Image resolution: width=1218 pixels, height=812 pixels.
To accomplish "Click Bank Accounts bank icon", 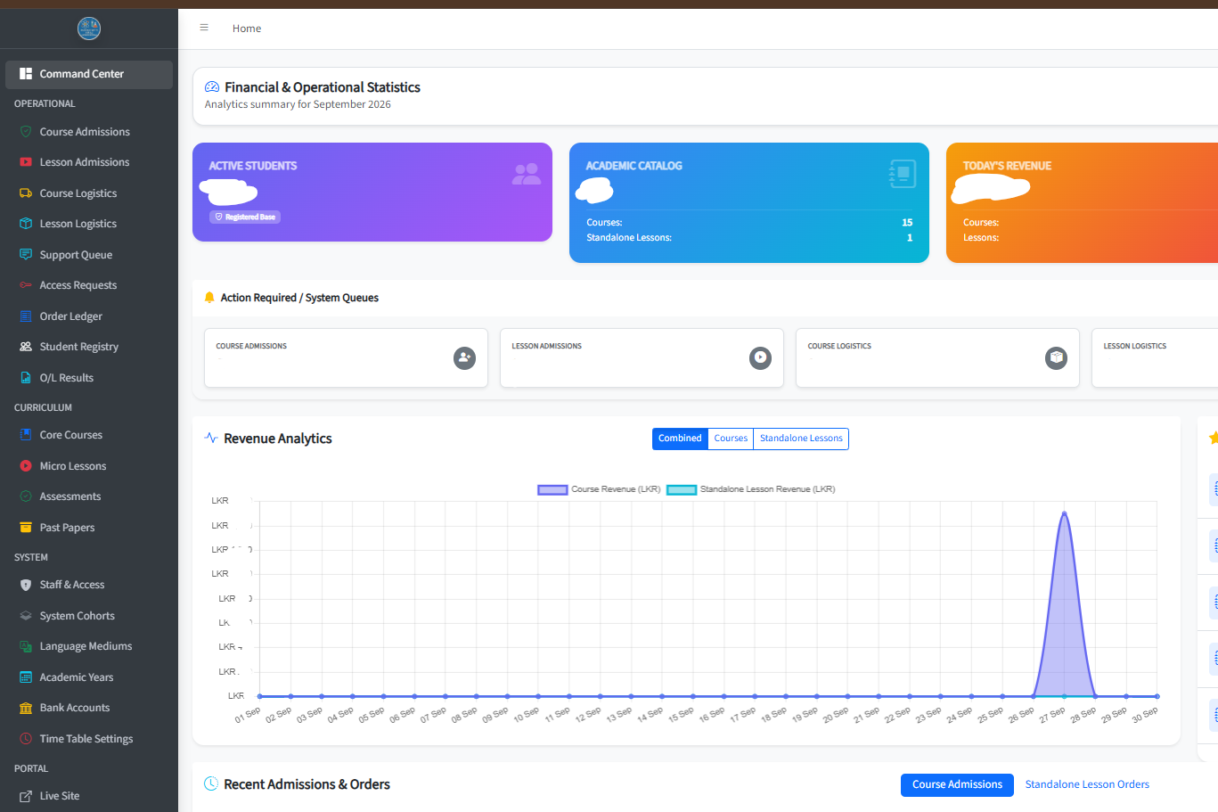I will pyautogui.click(x=26, y=708).
